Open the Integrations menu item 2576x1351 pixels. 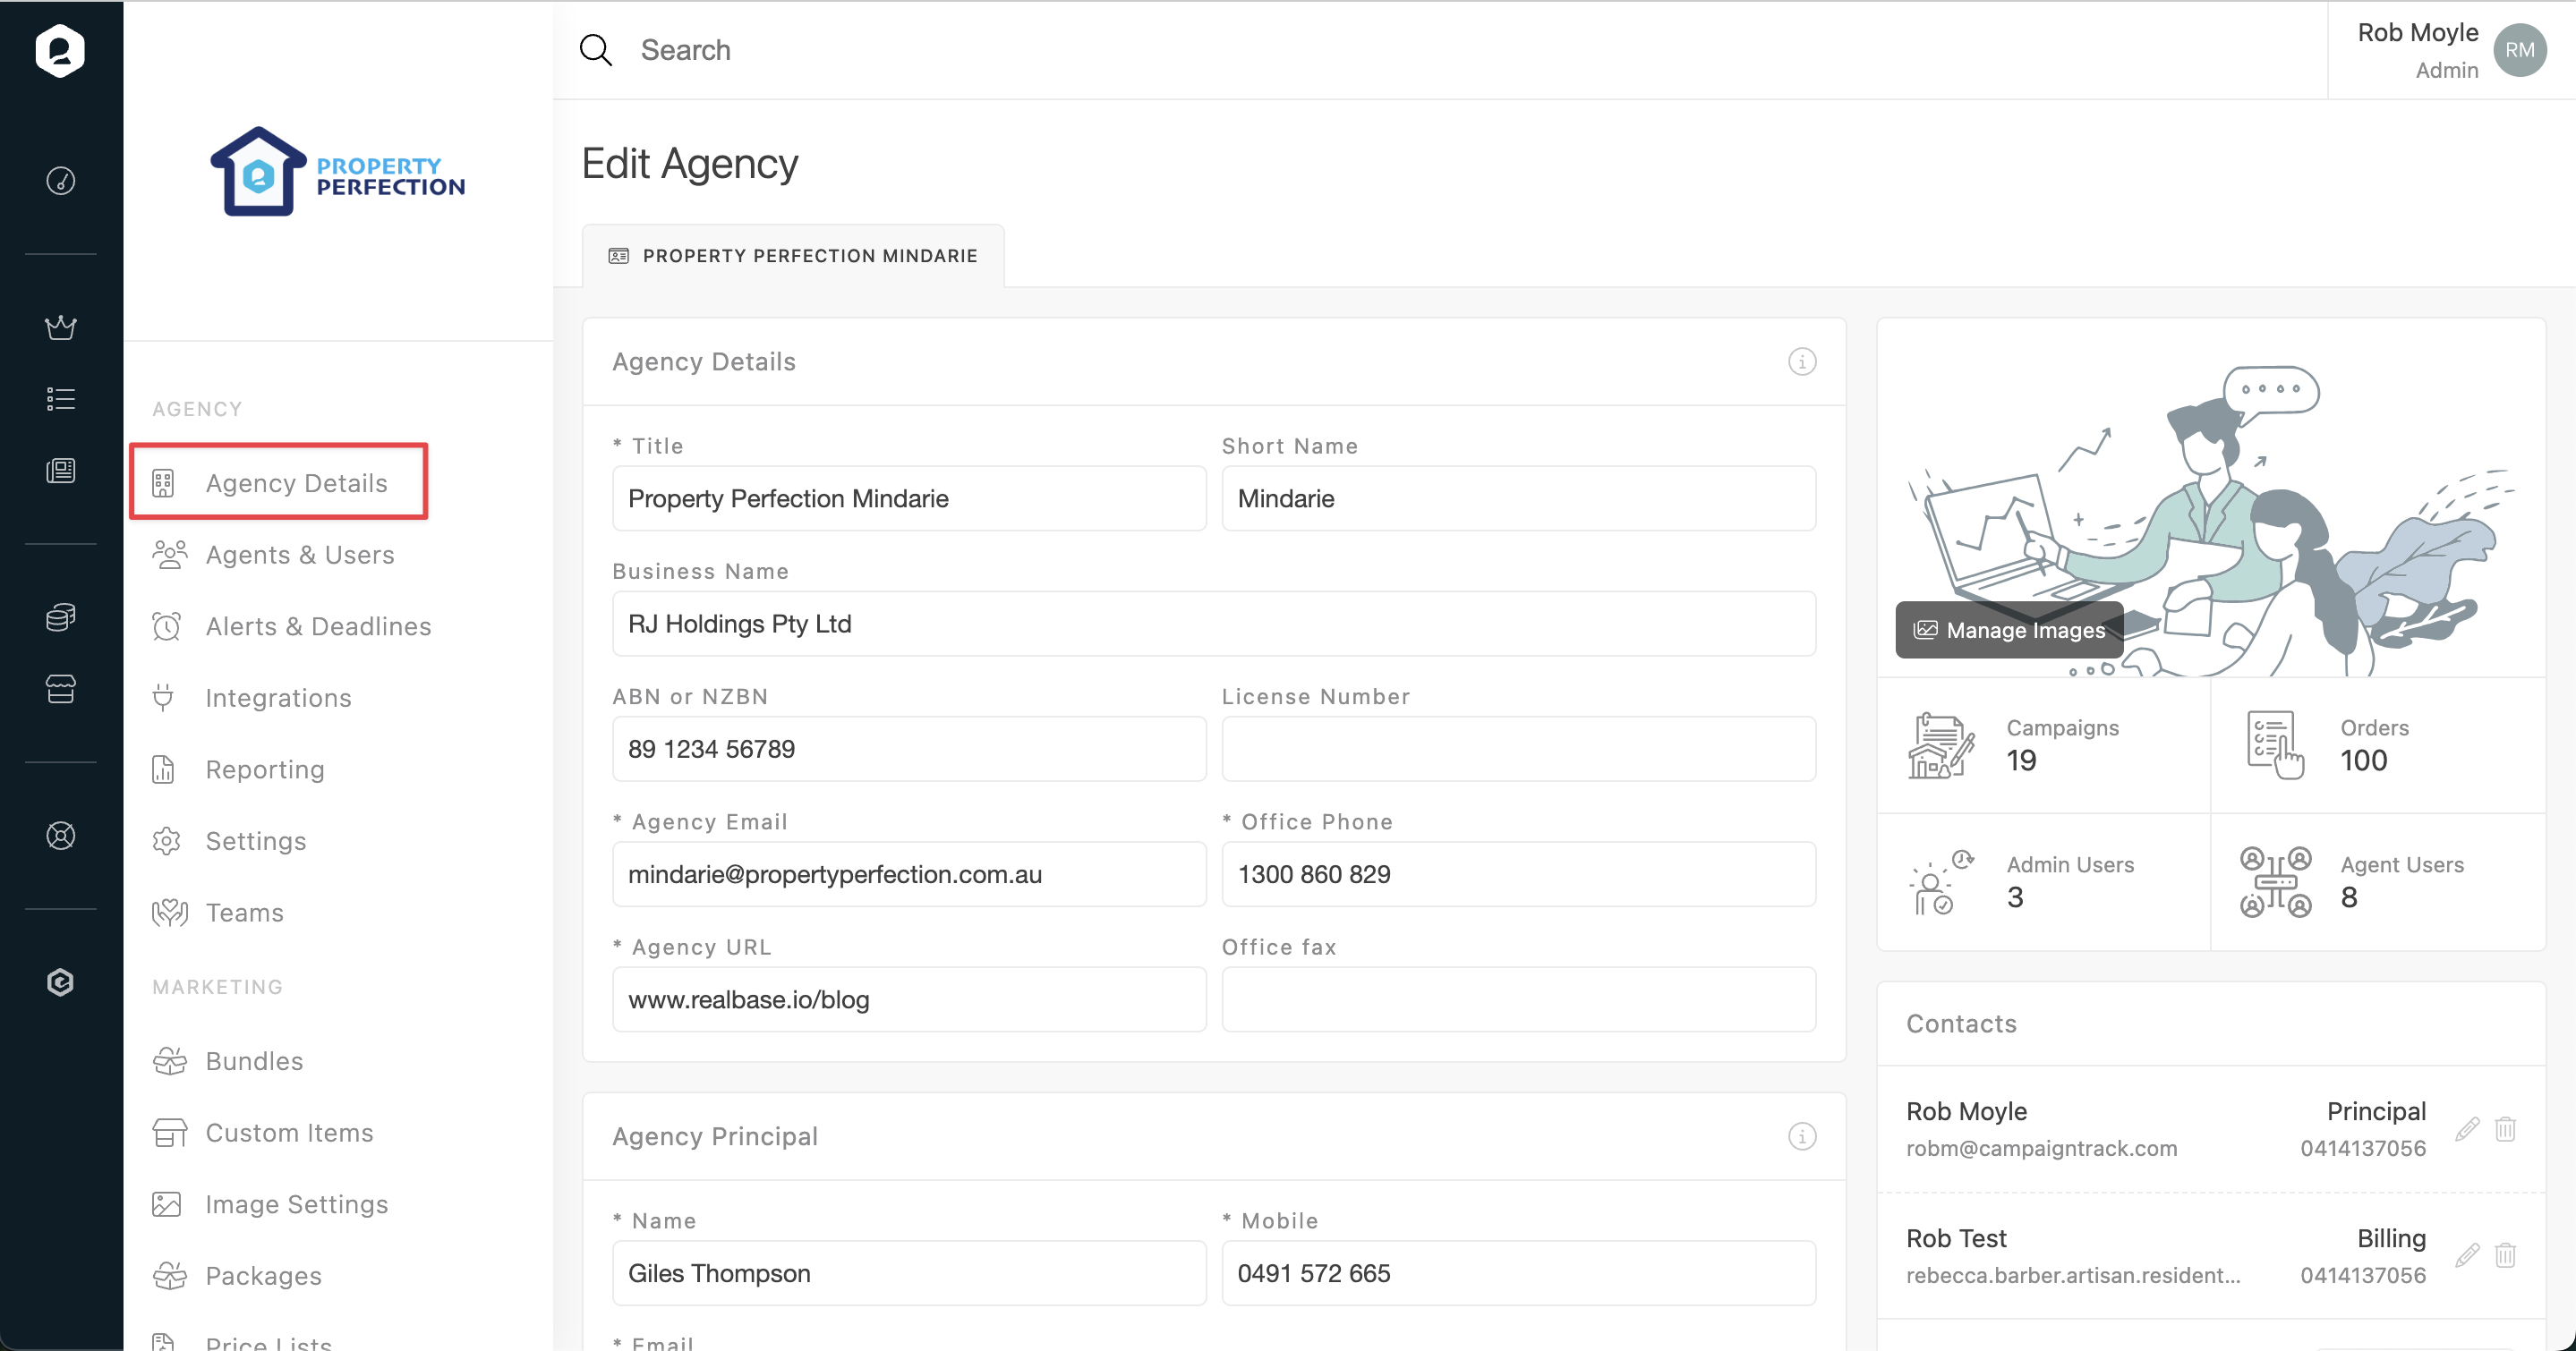coord(278,698)
